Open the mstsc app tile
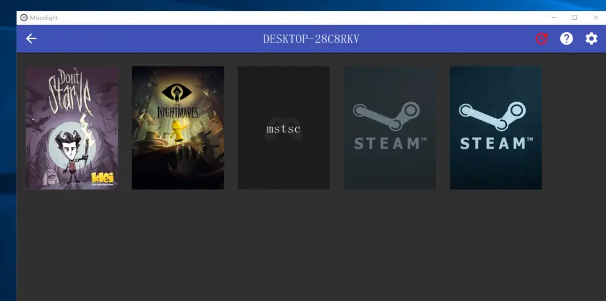The height and width of the screenshot is (301, 606). coord(284,128)
